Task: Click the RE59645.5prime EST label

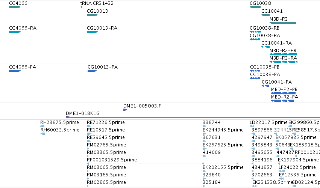Action: [106, 137]
